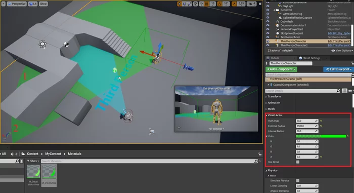
Task: Click the G color channel value field
Action: (x=307, y=146)
